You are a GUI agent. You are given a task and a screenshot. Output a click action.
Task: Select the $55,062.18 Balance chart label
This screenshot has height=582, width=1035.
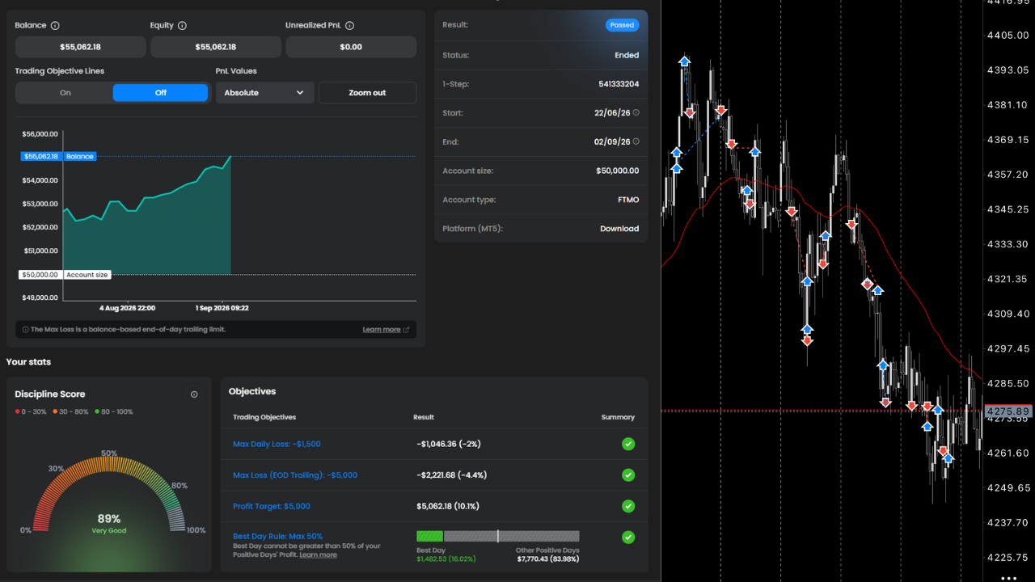tap(58, 156)
